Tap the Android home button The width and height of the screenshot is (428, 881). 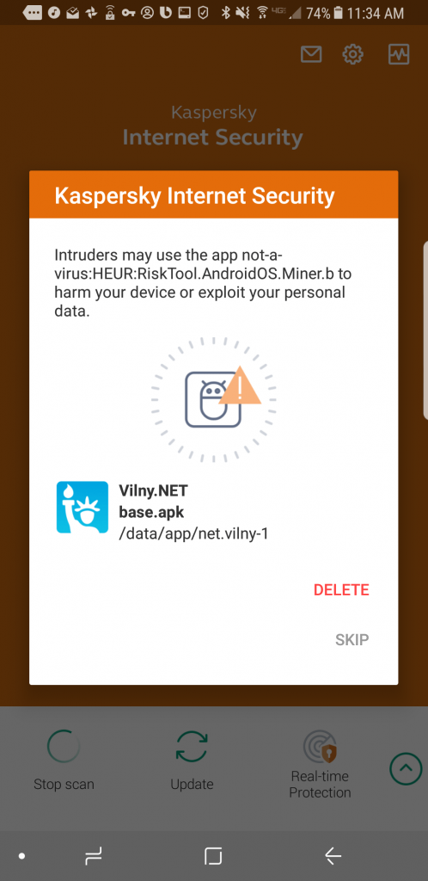coord(213,856)
